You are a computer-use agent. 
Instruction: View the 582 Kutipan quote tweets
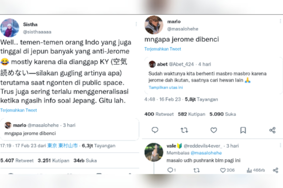pyautogui.click(x=192, y=114)
